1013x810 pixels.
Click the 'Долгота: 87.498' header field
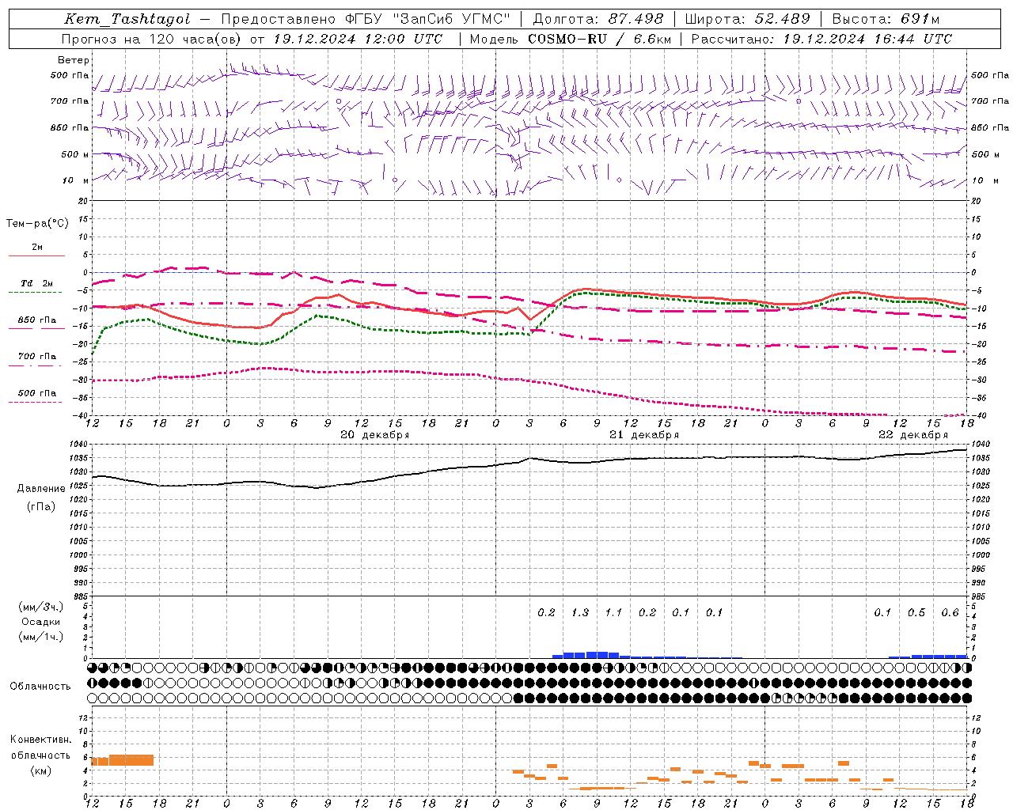pos(599,20)
